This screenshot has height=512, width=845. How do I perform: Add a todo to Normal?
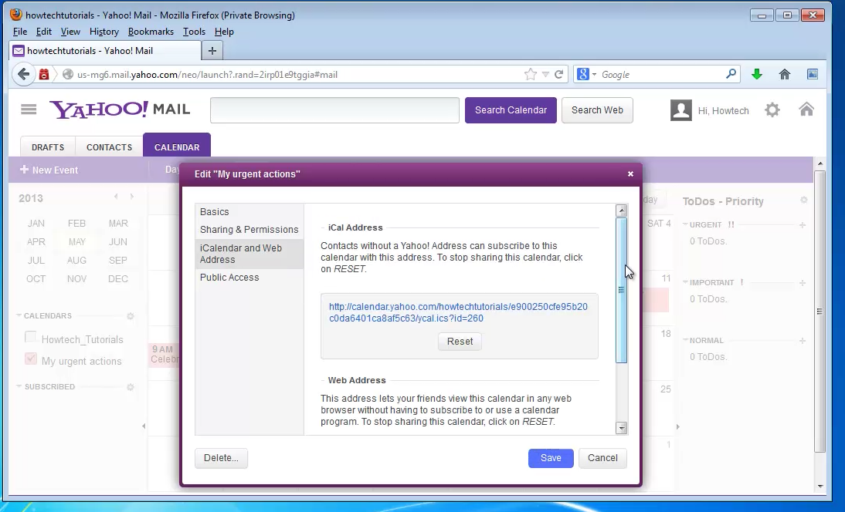pyautogui.click(x=803, y=341)
